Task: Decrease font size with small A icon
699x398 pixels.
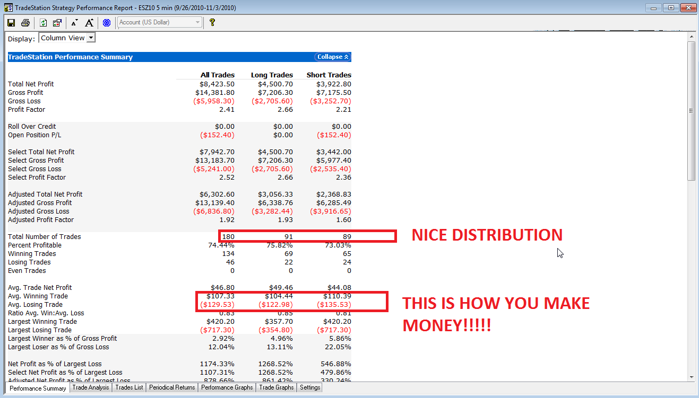Action: tap(74, 23)
